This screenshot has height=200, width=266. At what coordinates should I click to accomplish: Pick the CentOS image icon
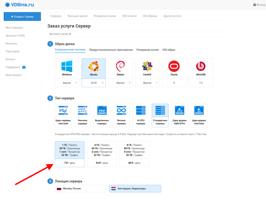[x=147, y=67]
